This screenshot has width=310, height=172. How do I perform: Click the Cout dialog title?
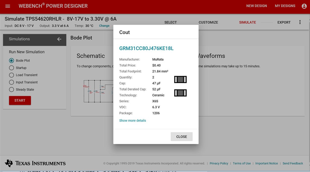(x=125, y=32)
